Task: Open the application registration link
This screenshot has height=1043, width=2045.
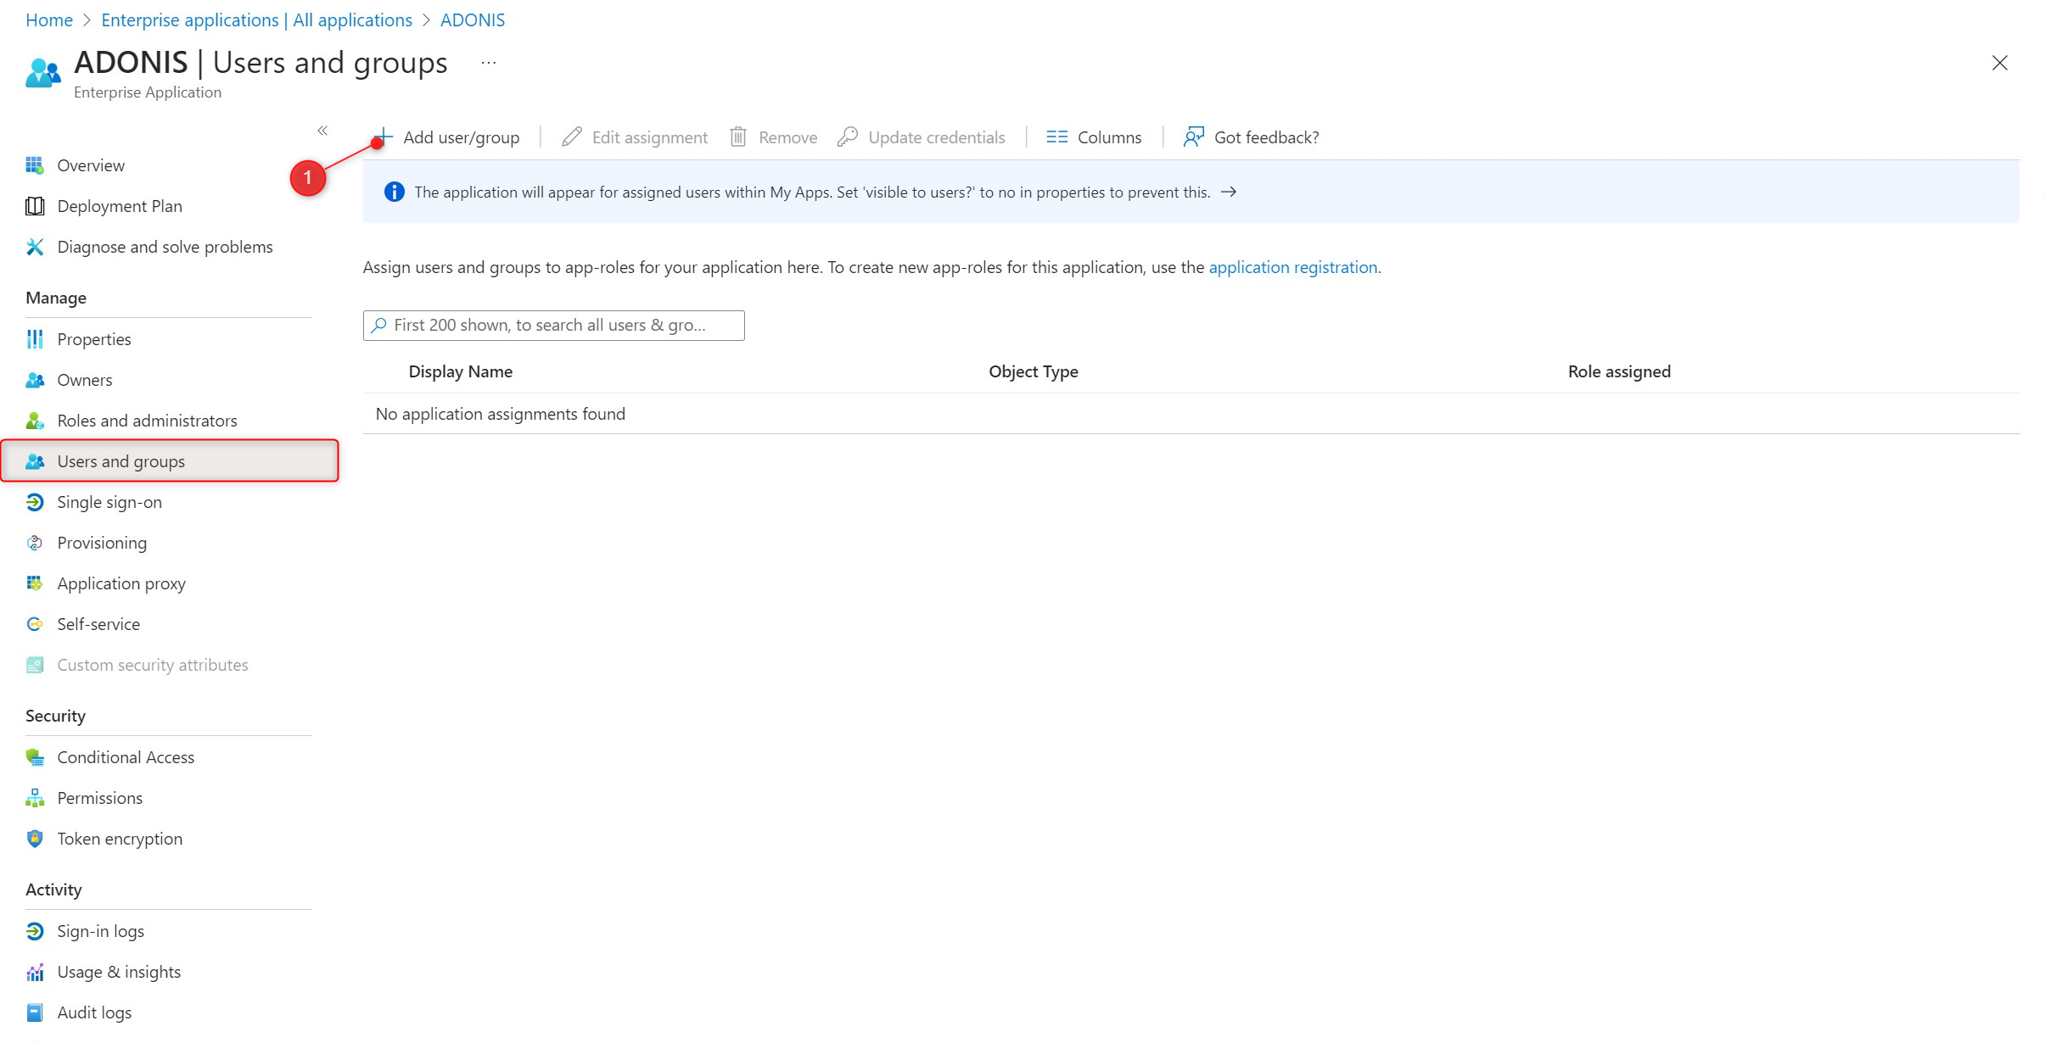Action: coord(1292,267)
